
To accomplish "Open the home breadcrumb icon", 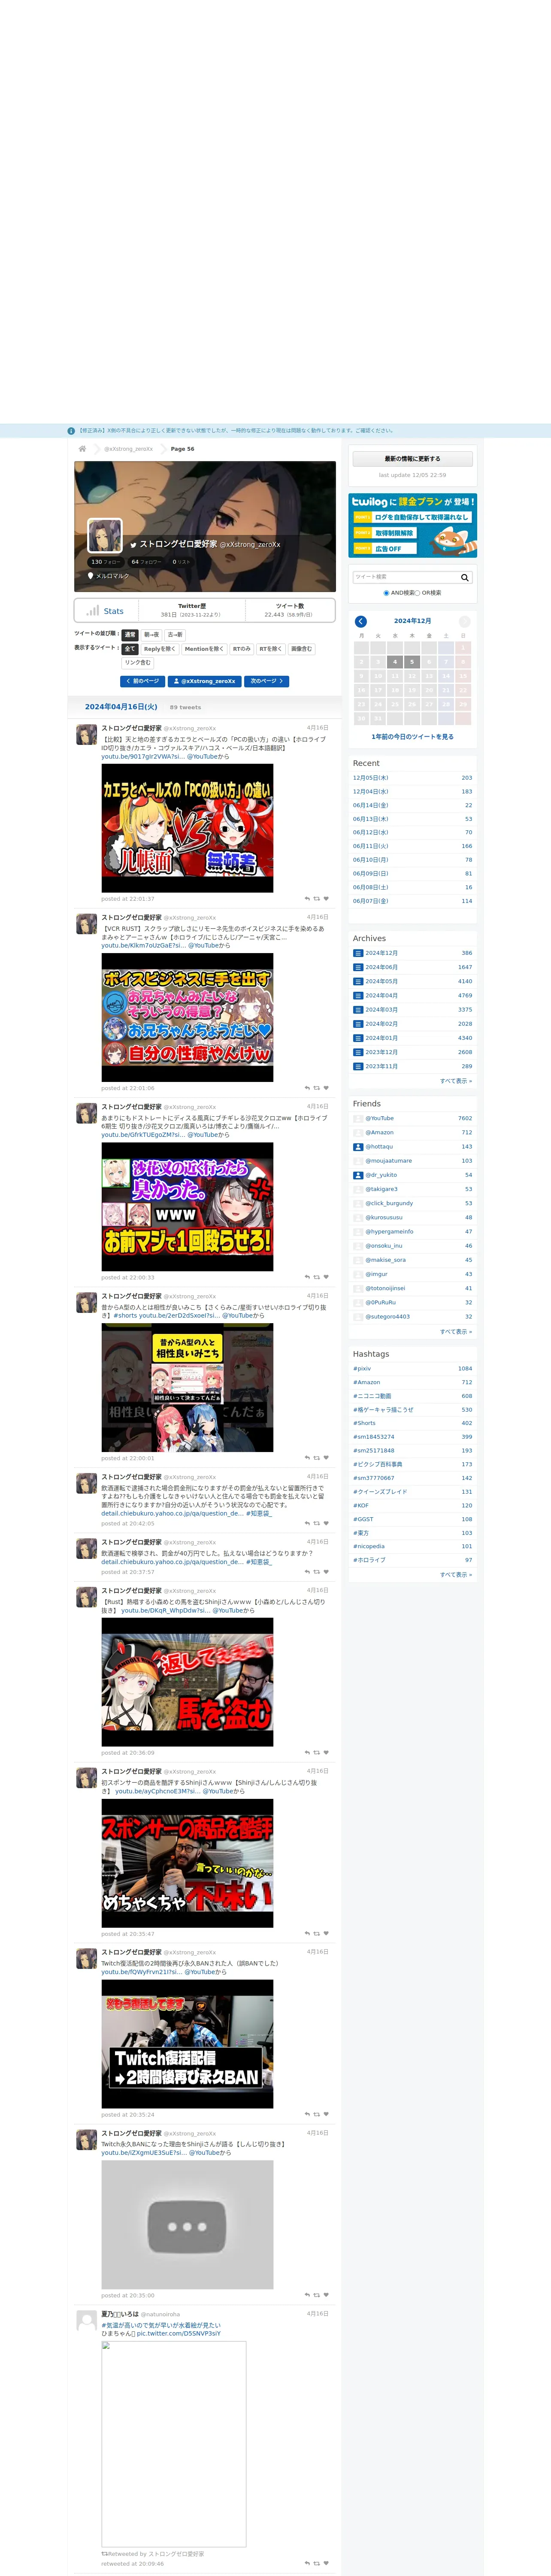I will 82,449.
